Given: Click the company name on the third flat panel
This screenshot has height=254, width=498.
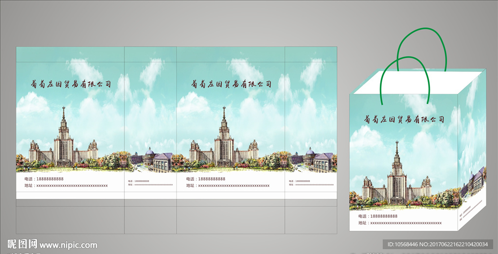Looking at the screenshot, I should pyautogui.click(x=231, y=84).
